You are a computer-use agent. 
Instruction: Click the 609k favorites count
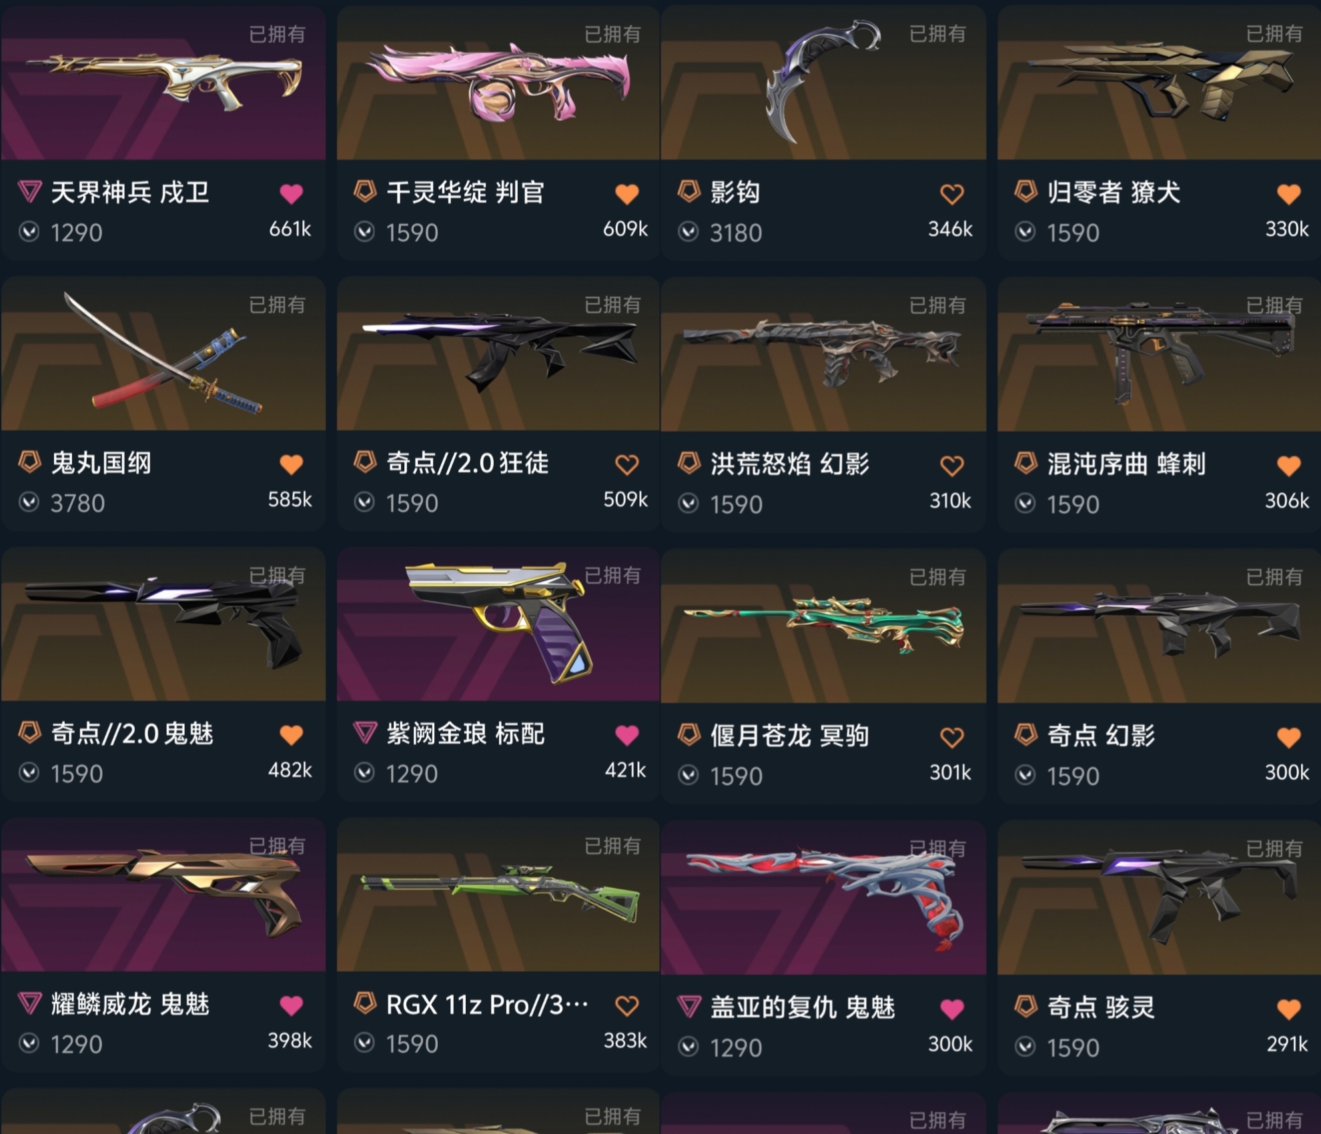pyautogui.click(x=625, y=229)
